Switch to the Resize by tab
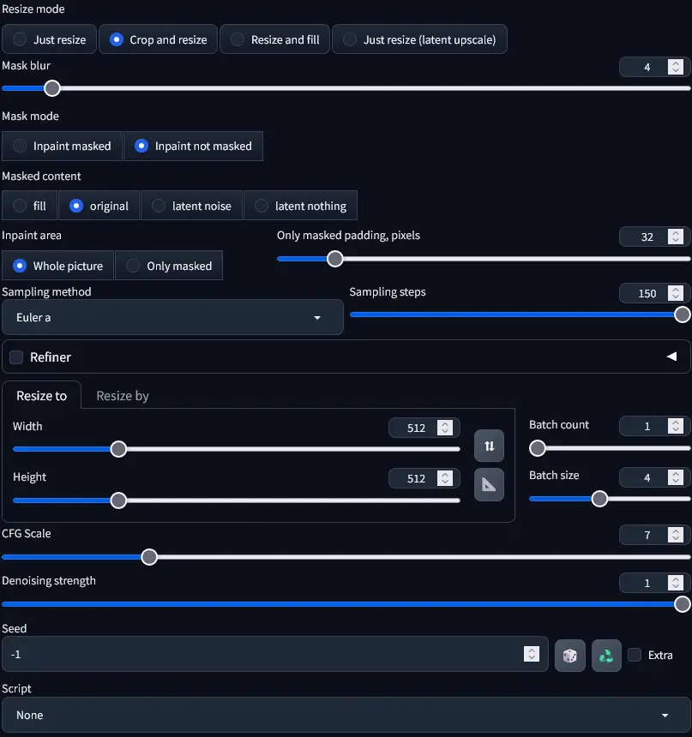 121,396
